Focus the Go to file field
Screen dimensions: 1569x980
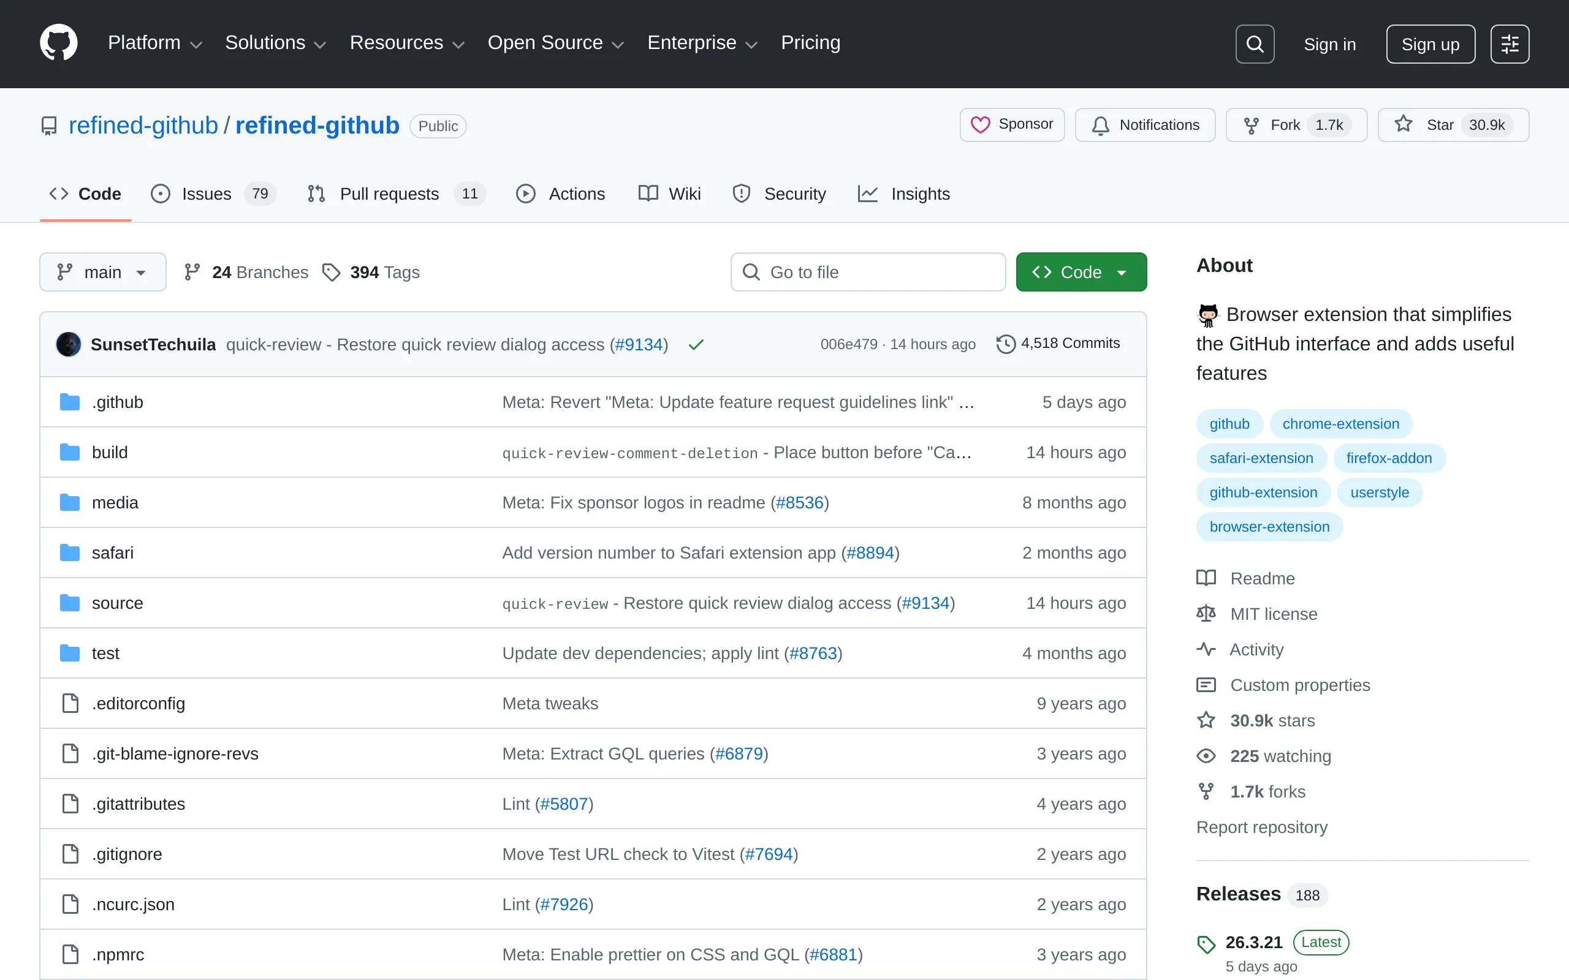pyautogui.click(x=869, y=272)
